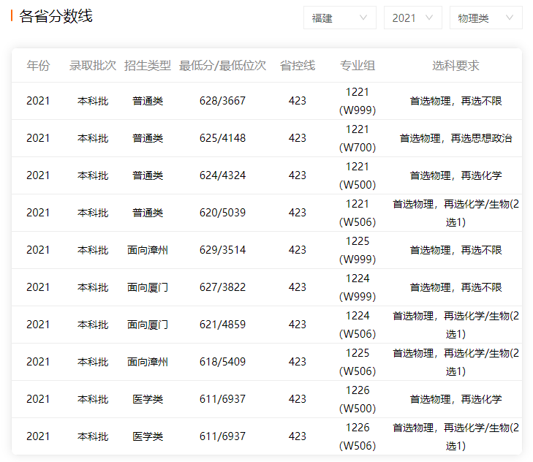Click the 录取批次 column header
Screen dimensions: 533x462
click(93, 65)
